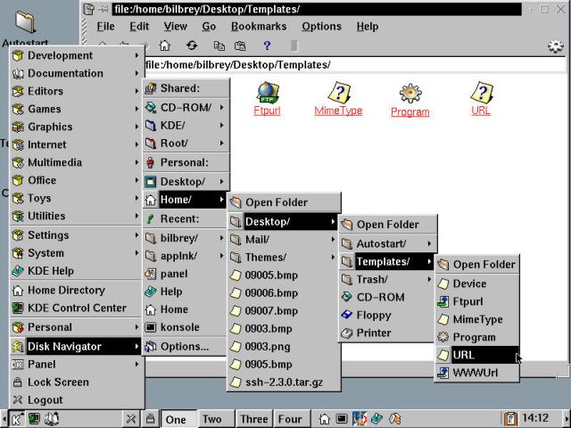Image resolution: width=571 pixels, height=428 pixels.
Task: Open the Bookmarks menu
Action: coord(257,27)
